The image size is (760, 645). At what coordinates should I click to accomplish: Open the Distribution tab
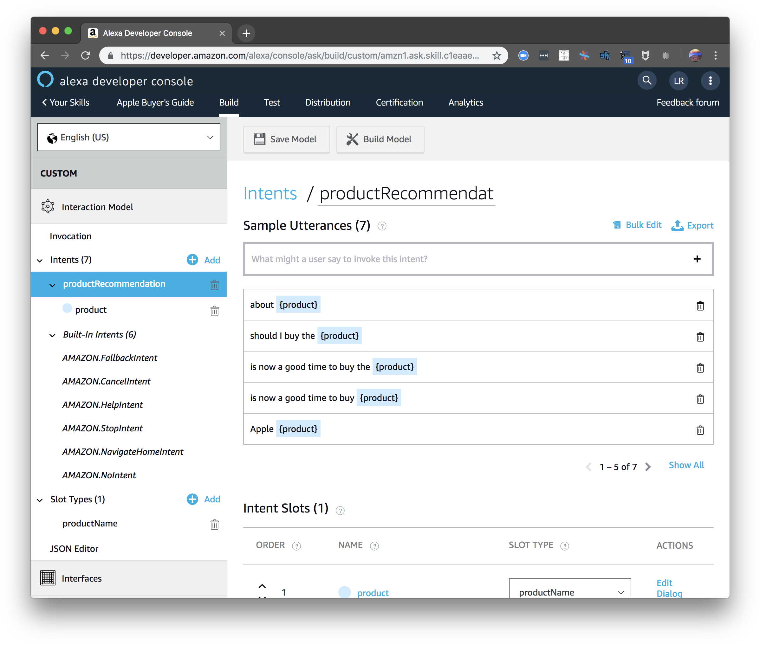[x=328, y=102]
